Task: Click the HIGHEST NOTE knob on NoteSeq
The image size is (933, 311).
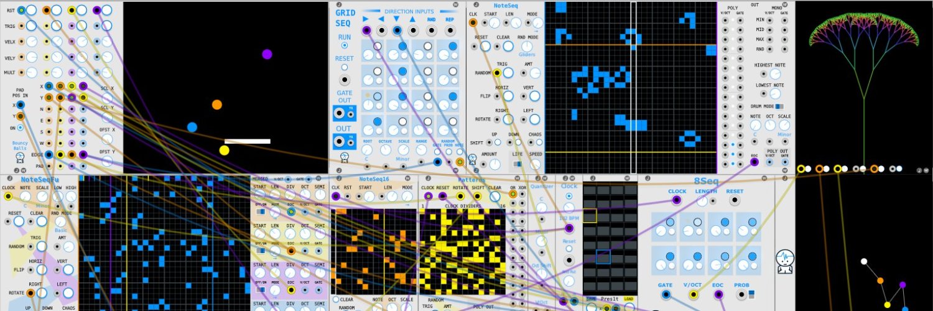Action: pyautogui.click(x=775, y=73)
